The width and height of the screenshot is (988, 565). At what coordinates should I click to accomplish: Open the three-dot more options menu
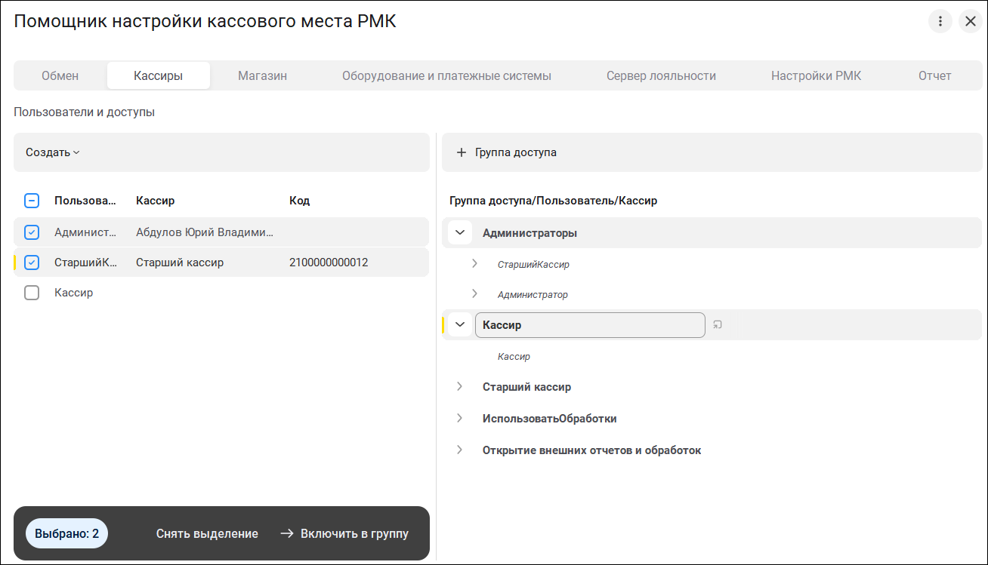click(940, 21)
